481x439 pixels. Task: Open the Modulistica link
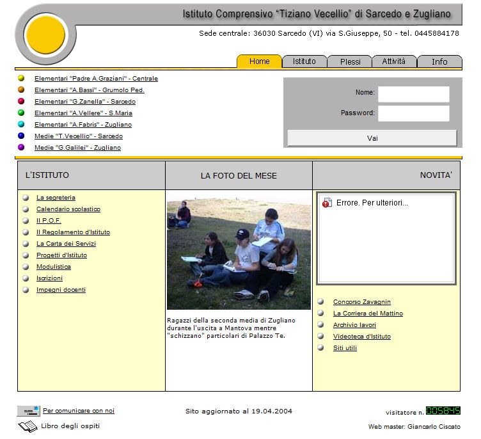tap(53, 266)
